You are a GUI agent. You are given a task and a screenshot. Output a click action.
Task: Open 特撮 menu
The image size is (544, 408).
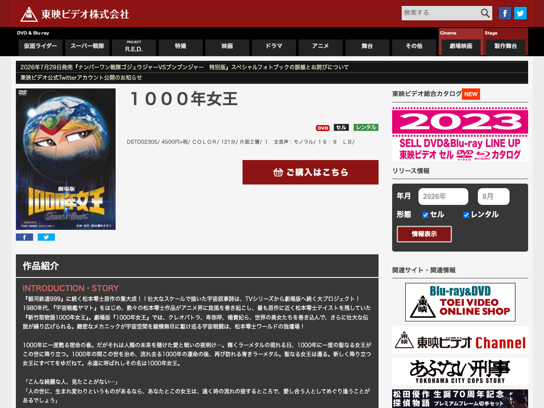click(x=180, y=47)
